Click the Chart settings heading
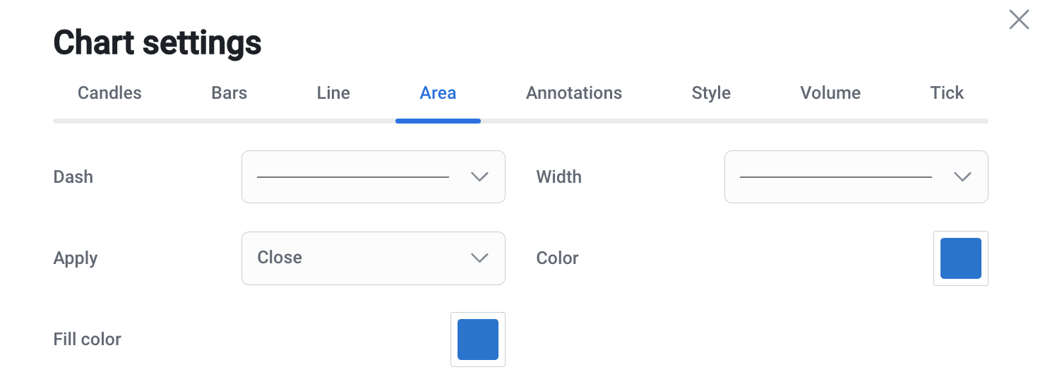 click(x=157, y=43)
